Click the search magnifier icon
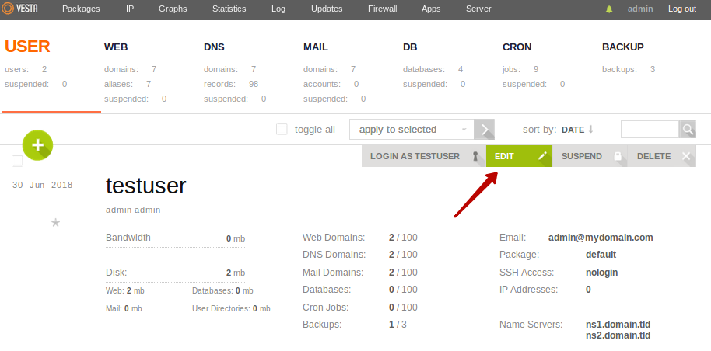 (x=688, y=129)
